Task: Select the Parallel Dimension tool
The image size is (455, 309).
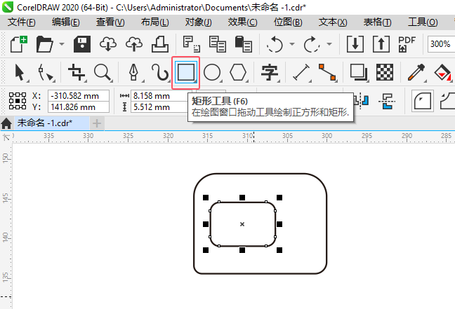Action: click(x=301, y=72)
